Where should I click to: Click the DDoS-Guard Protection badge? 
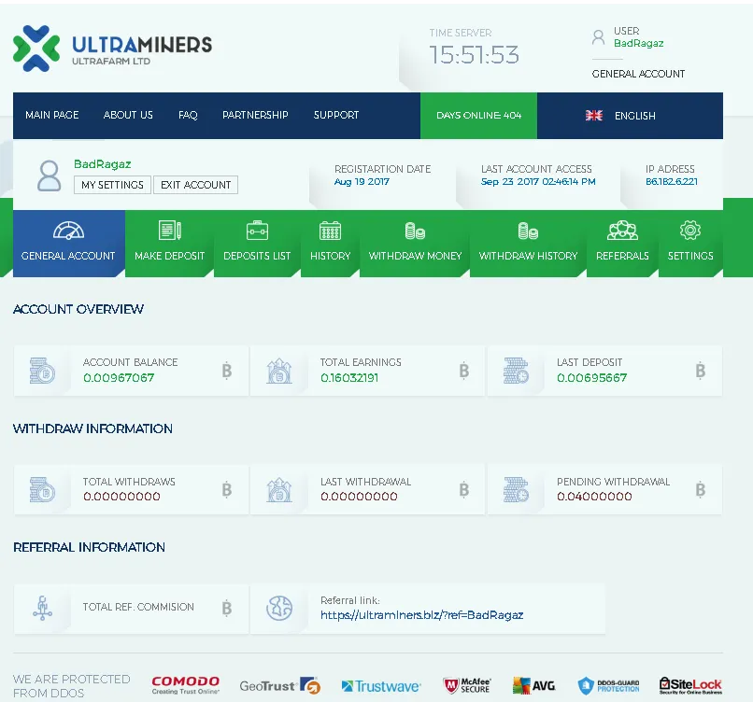pyautogui.click(x=608, y=686)
